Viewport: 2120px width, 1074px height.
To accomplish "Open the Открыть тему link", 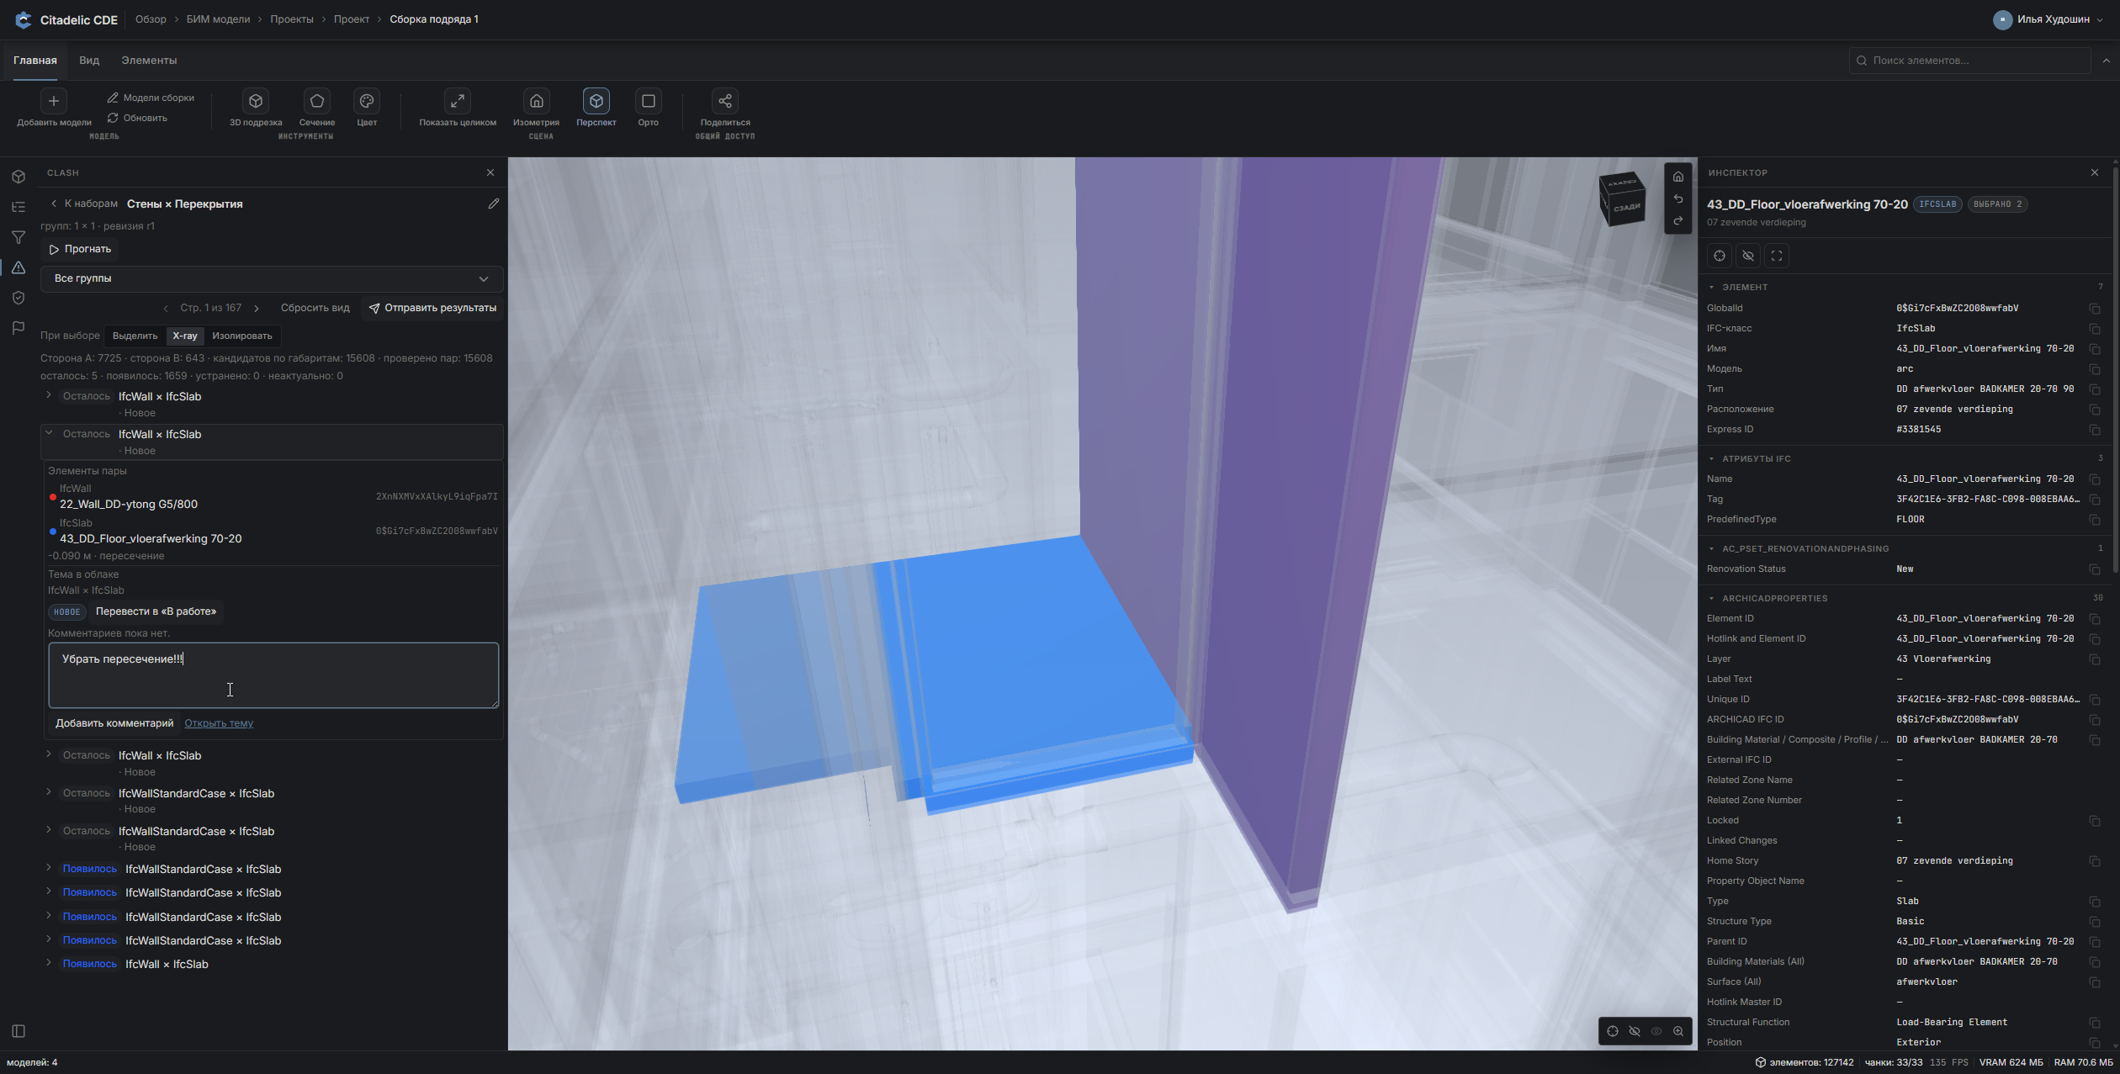I will (x=219, y=723).
